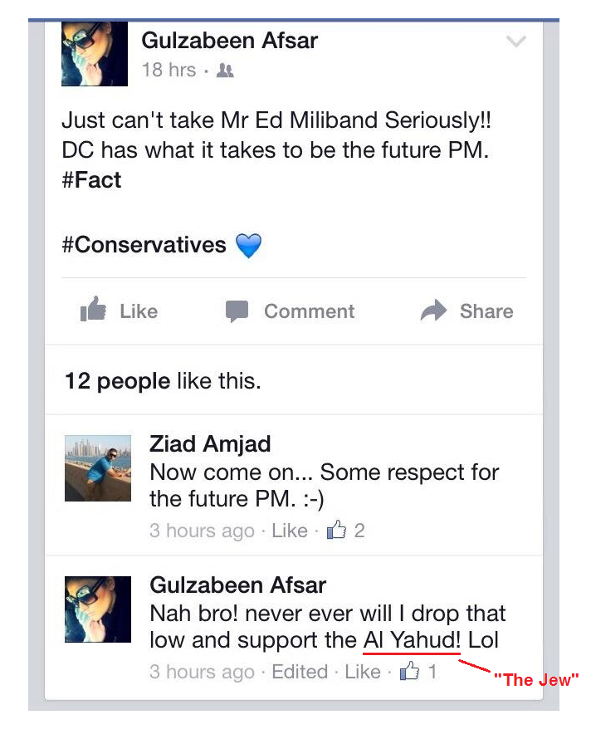Show the 12 people who like this
591x734 pixels.
pyautogui.click(x=117, y=382)
